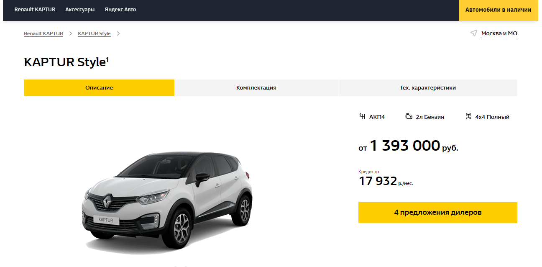This screenshot has width=542, height=267.
Task: Go to the Renault KAPTUR breadcrumb link
Action: click(x=43, y=33)
